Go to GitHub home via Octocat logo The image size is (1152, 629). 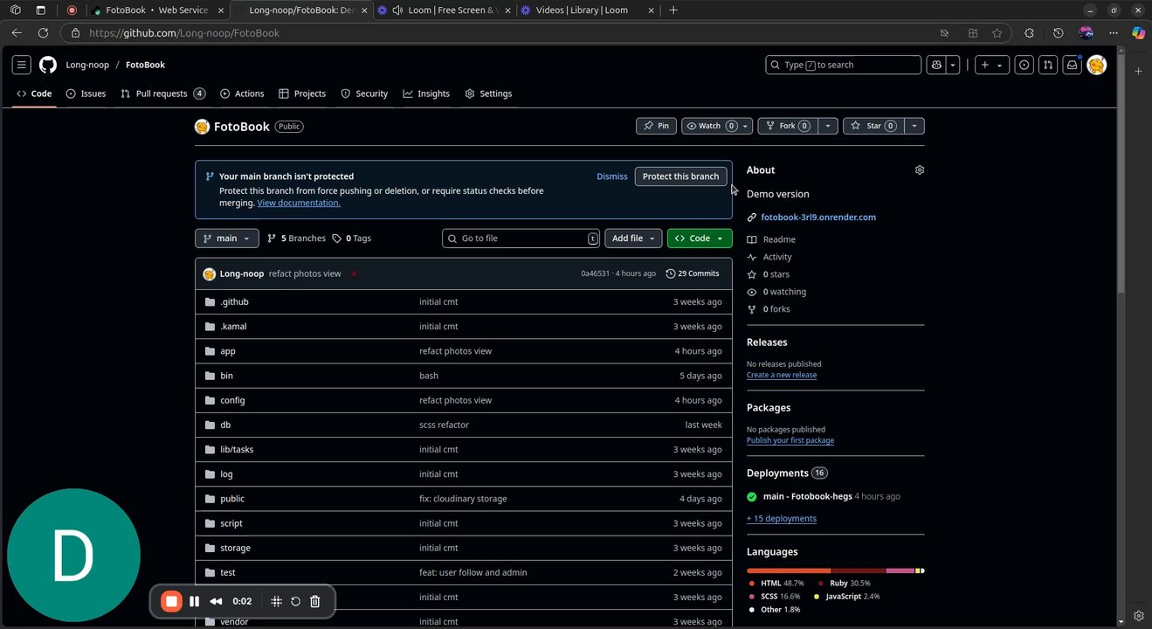coord(48,65)
